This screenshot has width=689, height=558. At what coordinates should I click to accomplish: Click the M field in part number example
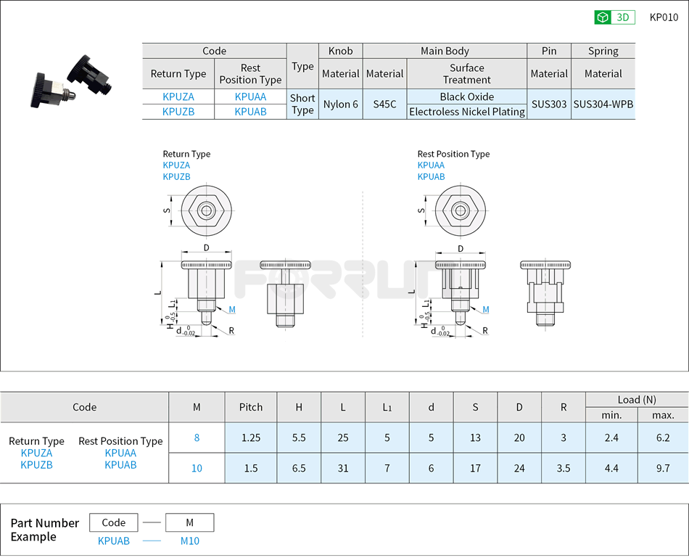click(189, 522)
